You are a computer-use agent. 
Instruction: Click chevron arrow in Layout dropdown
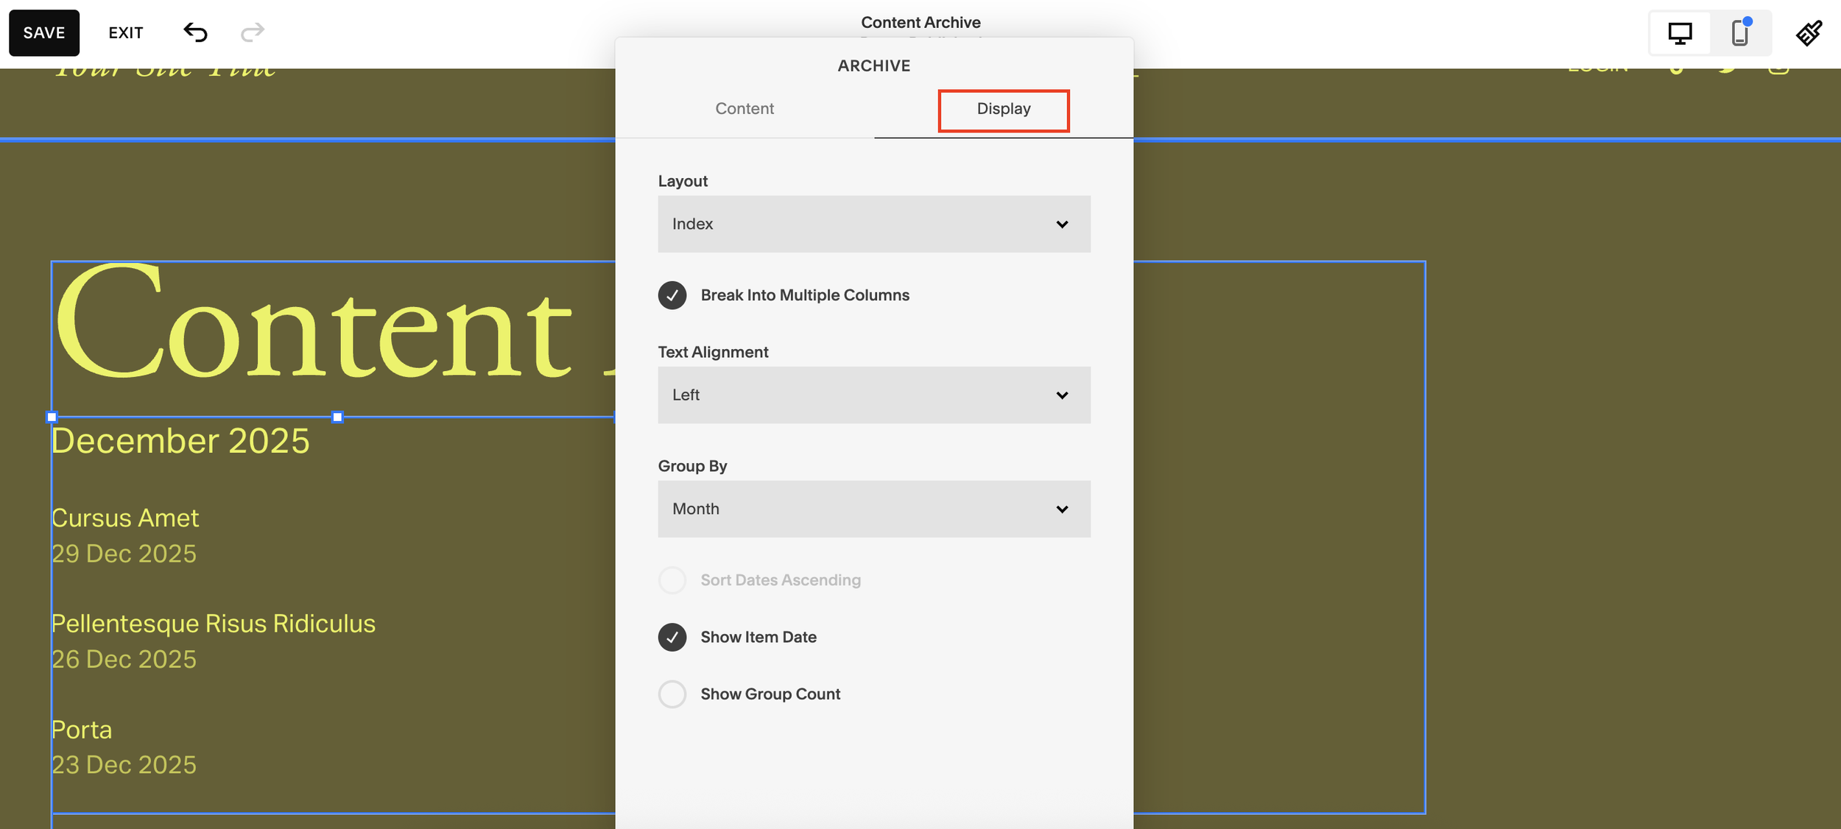pos(1061,225)
